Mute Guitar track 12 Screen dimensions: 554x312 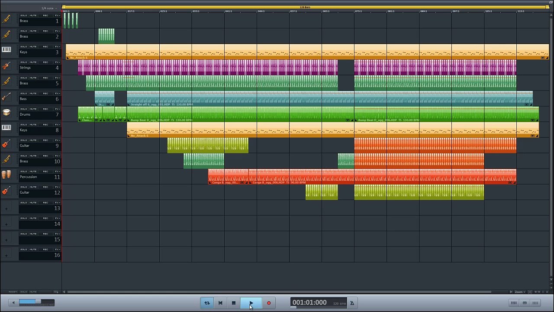[x=33, y=187]
